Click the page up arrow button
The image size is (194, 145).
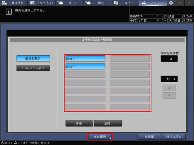[169, 88]
